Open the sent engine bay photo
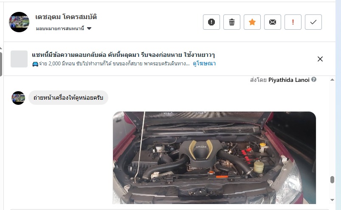This screenshot has height=210, width=341. 214,158
